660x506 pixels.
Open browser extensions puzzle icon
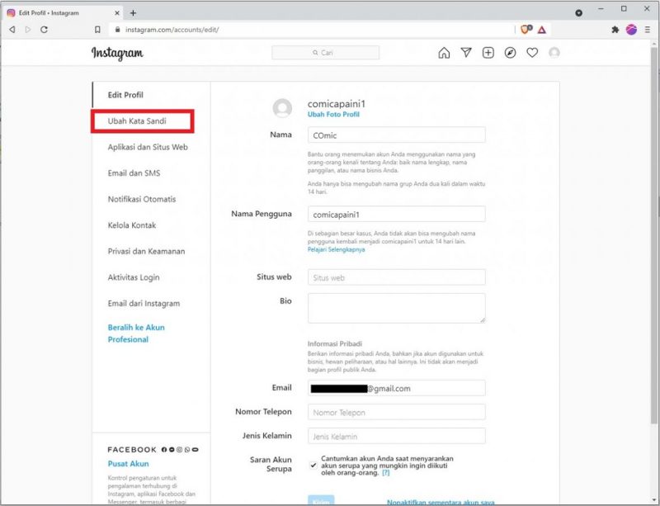[x=615, y=30]
